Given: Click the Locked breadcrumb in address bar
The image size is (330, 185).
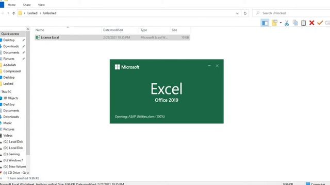Looking at the screenshot, I should pyautogui.click(x=32, y=13).
